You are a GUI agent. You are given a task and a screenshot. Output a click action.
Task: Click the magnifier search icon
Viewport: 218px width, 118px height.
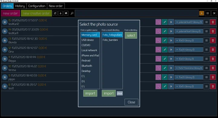(72, 13)
